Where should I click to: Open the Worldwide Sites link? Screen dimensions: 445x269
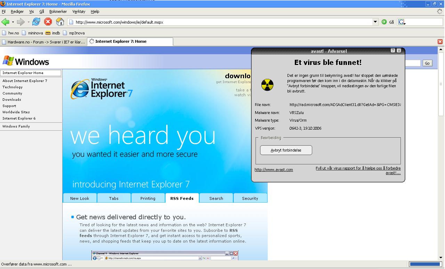pyautogui.click(x=16, y=112)
